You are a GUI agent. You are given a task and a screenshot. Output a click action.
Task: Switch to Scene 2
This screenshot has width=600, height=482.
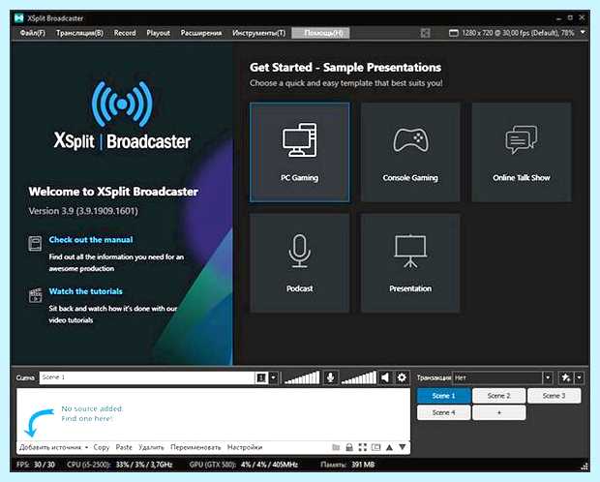click(498, 396)
